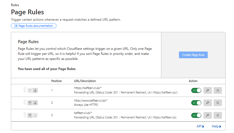Delete rule 3 with the X button
The image size is (234, 133).
[218, 115]
